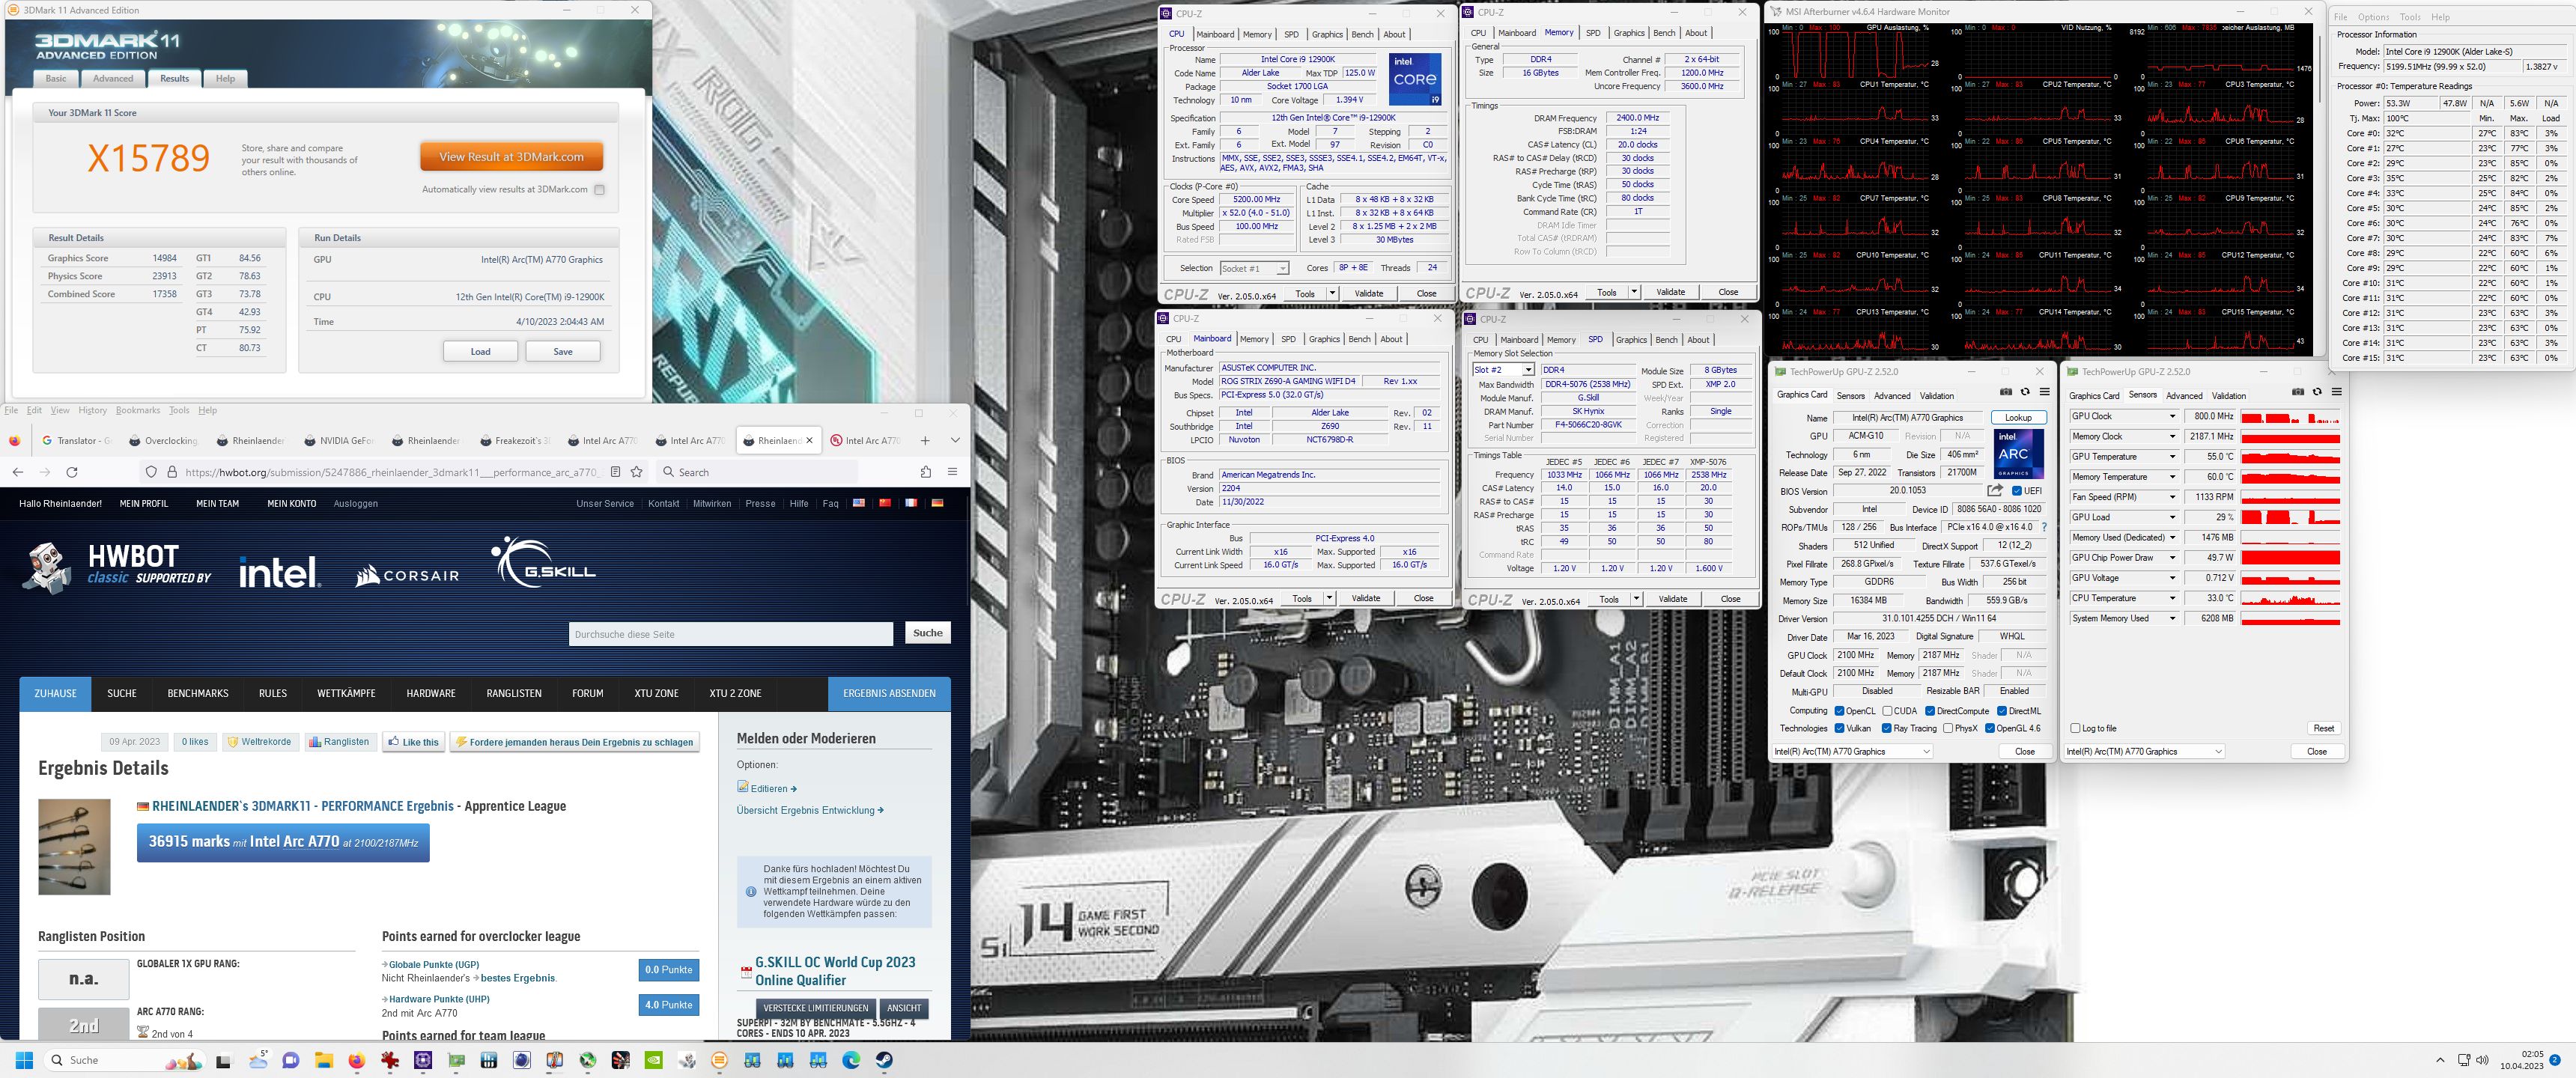Save the 3DMark 11 result
Screen dimensions: 2576x1078
coord(563,351)
